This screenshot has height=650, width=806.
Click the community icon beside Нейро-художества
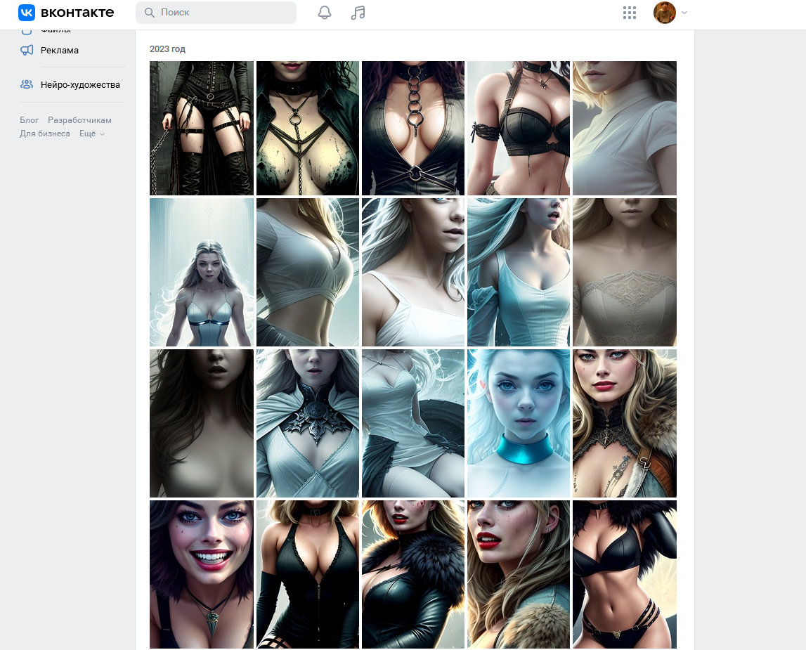(27, 84)
